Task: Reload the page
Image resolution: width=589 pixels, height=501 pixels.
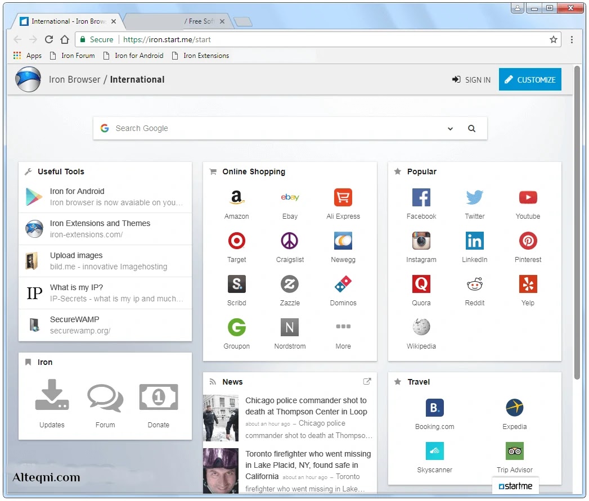Action: (x=49, y=39)
